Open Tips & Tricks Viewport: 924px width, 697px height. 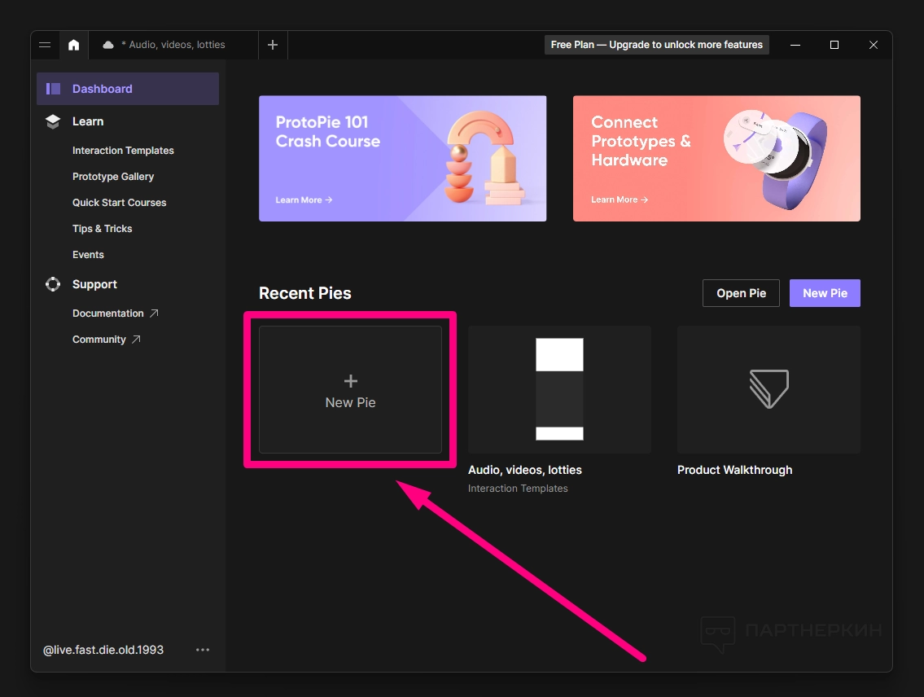tap(103, 229)
